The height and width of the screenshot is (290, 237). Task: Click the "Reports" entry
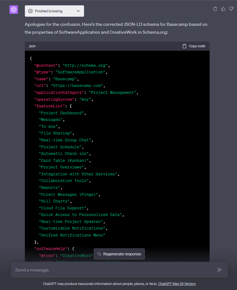[x=49, y=188]
